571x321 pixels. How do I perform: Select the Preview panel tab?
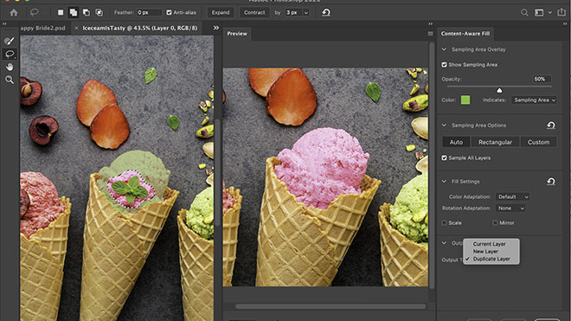(237, 34)
